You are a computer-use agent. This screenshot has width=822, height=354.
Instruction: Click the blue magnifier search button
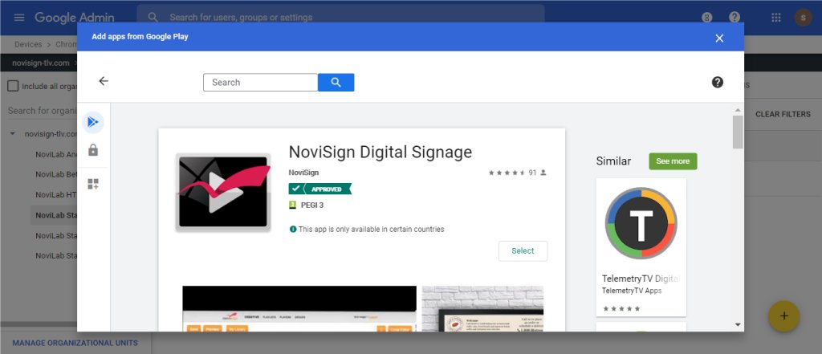336,83
